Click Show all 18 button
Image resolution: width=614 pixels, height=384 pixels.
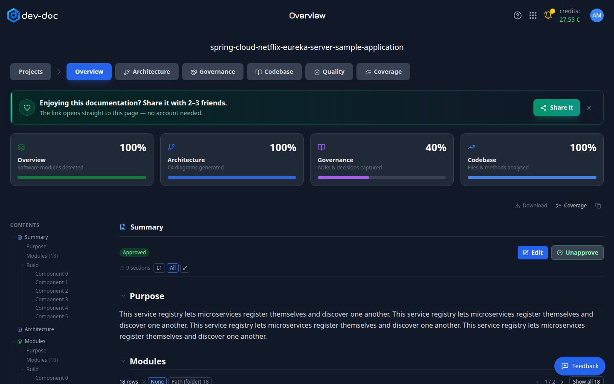pos(586,381)
